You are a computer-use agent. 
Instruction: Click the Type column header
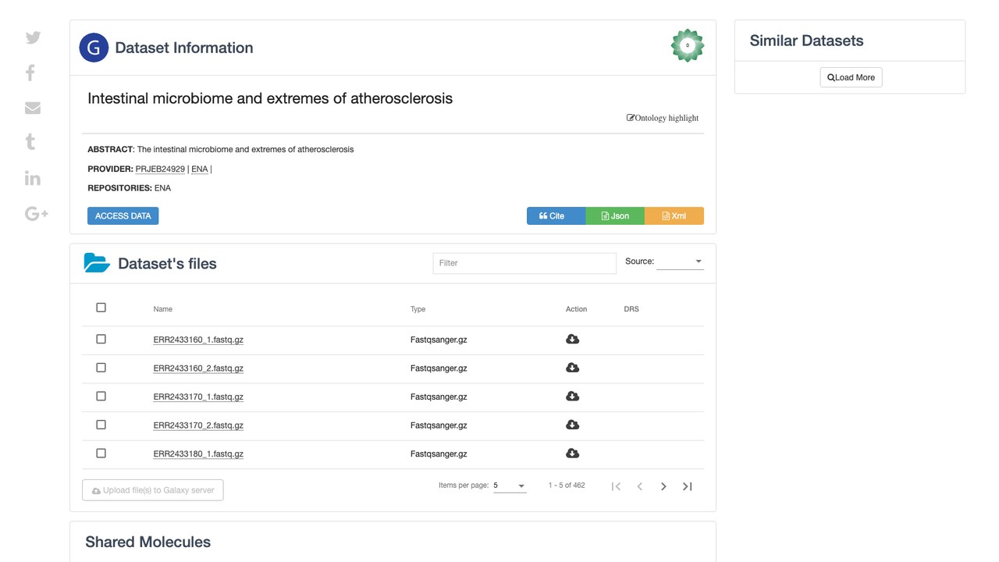tap(418, 309)
